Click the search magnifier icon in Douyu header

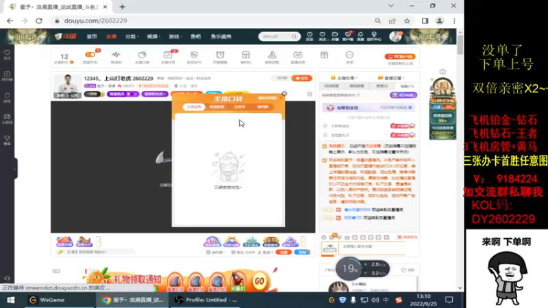[x=295, y=36]
